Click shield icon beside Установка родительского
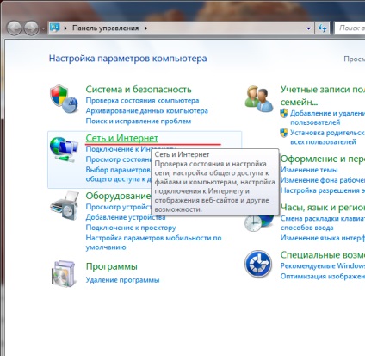This screenshot has width=365, height=356. coord(284,133)
